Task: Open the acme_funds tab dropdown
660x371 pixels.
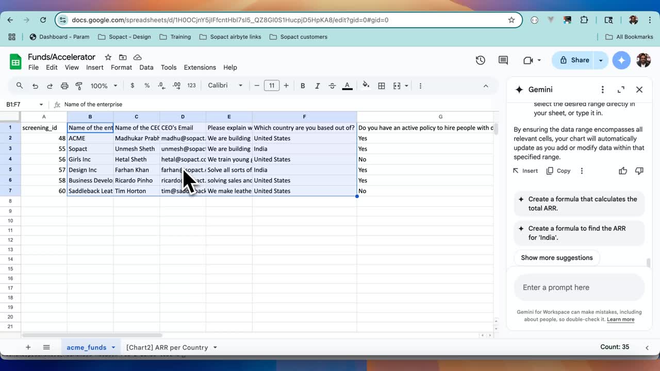Action: point(113,347)
